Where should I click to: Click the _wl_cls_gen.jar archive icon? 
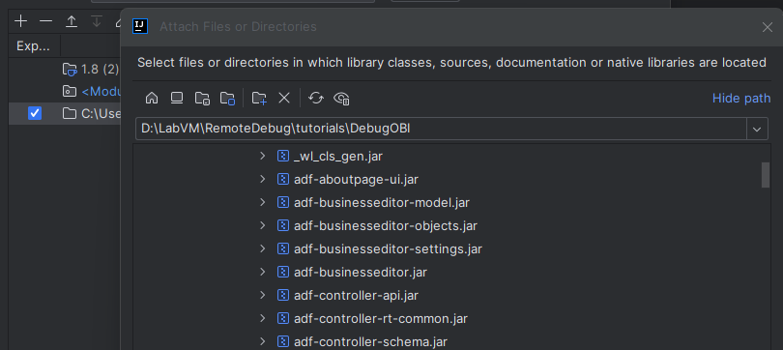pyautogui.click(x=283, y=157)
